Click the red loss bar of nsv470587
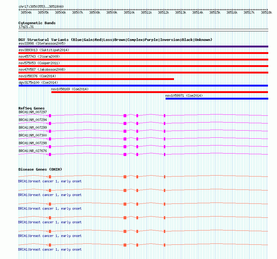277x259 pixels. click(143, 73)
